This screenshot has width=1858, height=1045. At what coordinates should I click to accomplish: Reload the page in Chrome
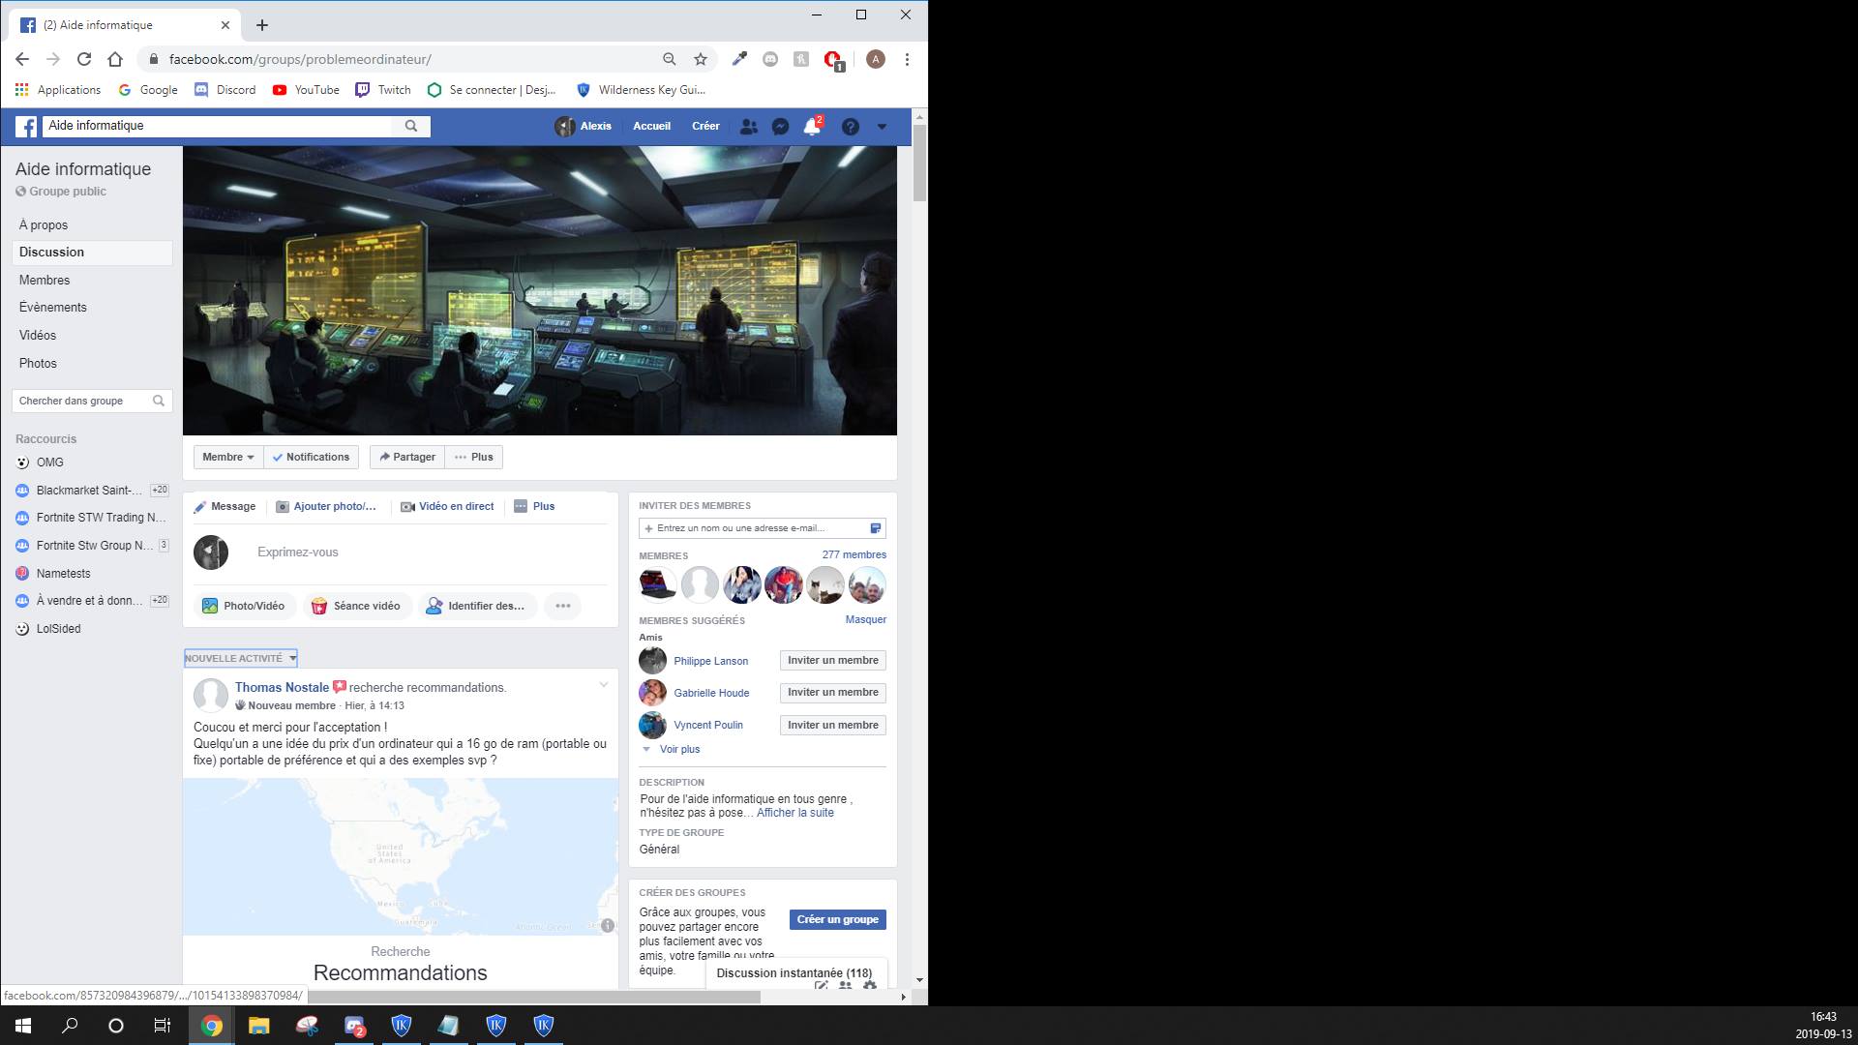point(84,59)
